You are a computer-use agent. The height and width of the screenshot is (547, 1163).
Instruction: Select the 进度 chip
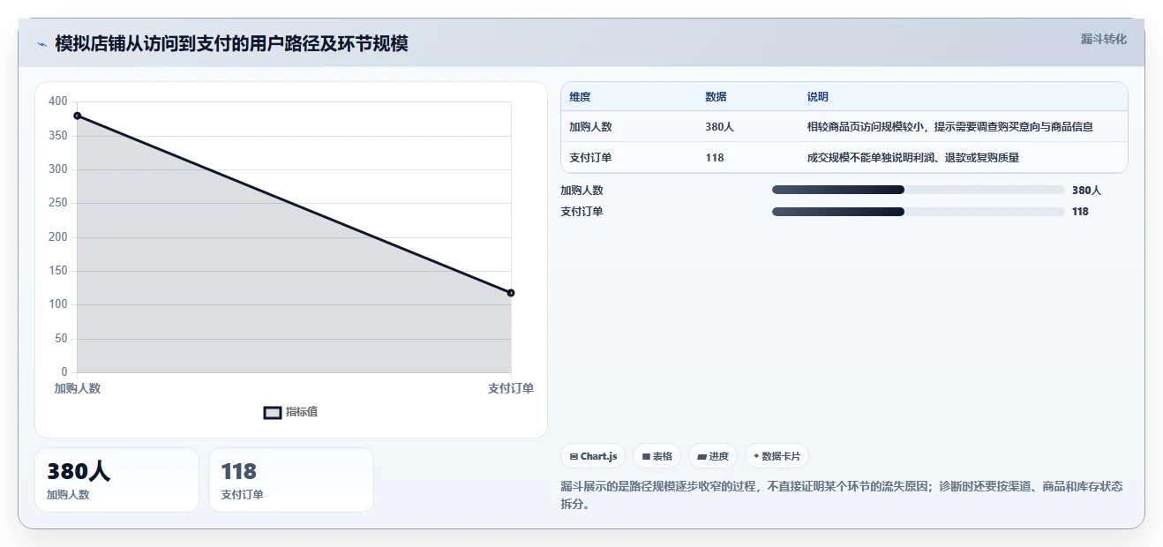tap(713, 456)
